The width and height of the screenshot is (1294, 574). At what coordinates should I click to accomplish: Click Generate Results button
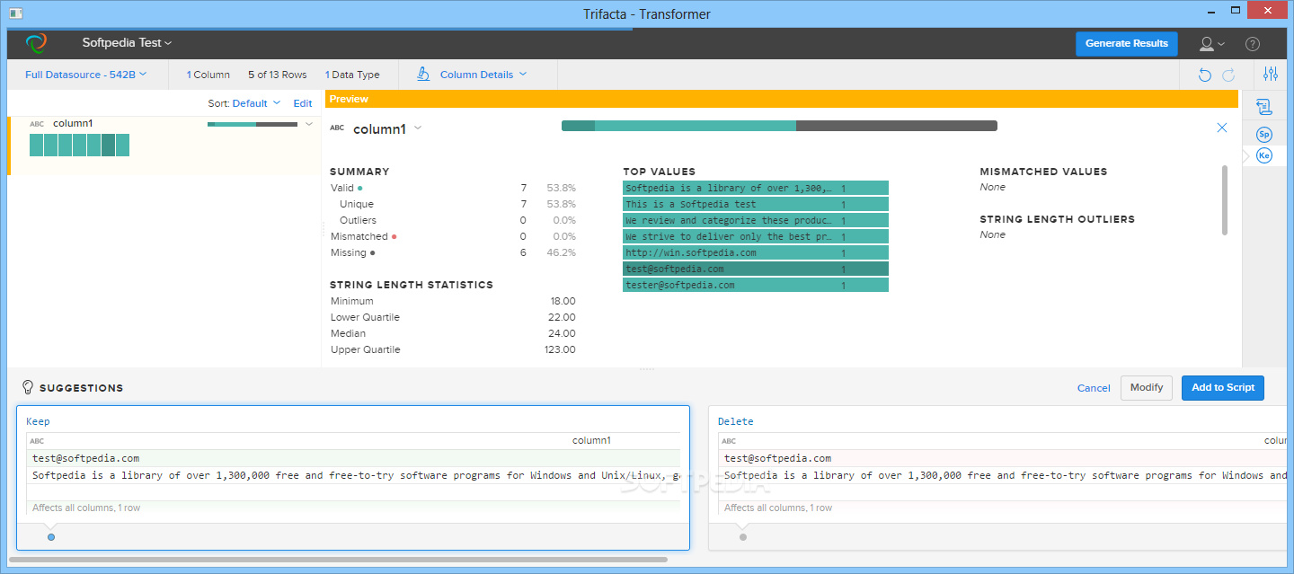(x=1127, y=43)
